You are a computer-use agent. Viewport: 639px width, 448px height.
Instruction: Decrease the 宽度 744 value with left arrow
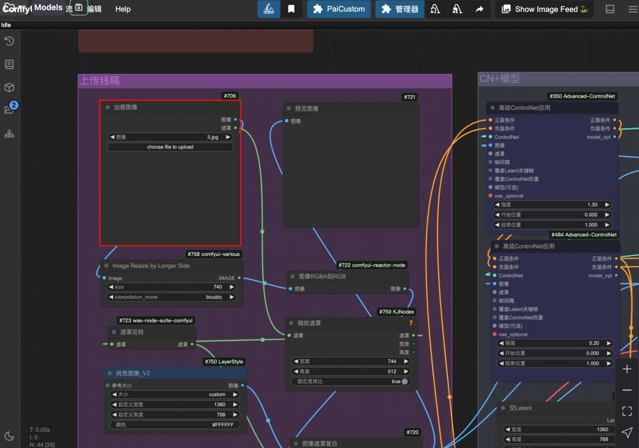coord(296,361)
